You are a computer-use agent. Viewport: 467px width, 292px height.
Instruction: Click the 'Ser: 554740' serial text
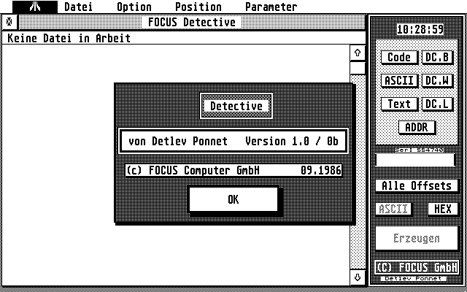tap(419, 150)
